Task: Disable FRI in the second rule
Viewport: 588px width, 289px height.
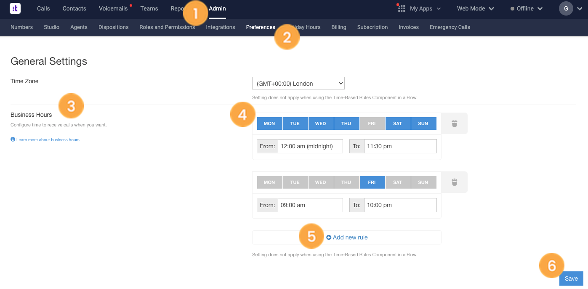Action: click(x=372, y=182)
